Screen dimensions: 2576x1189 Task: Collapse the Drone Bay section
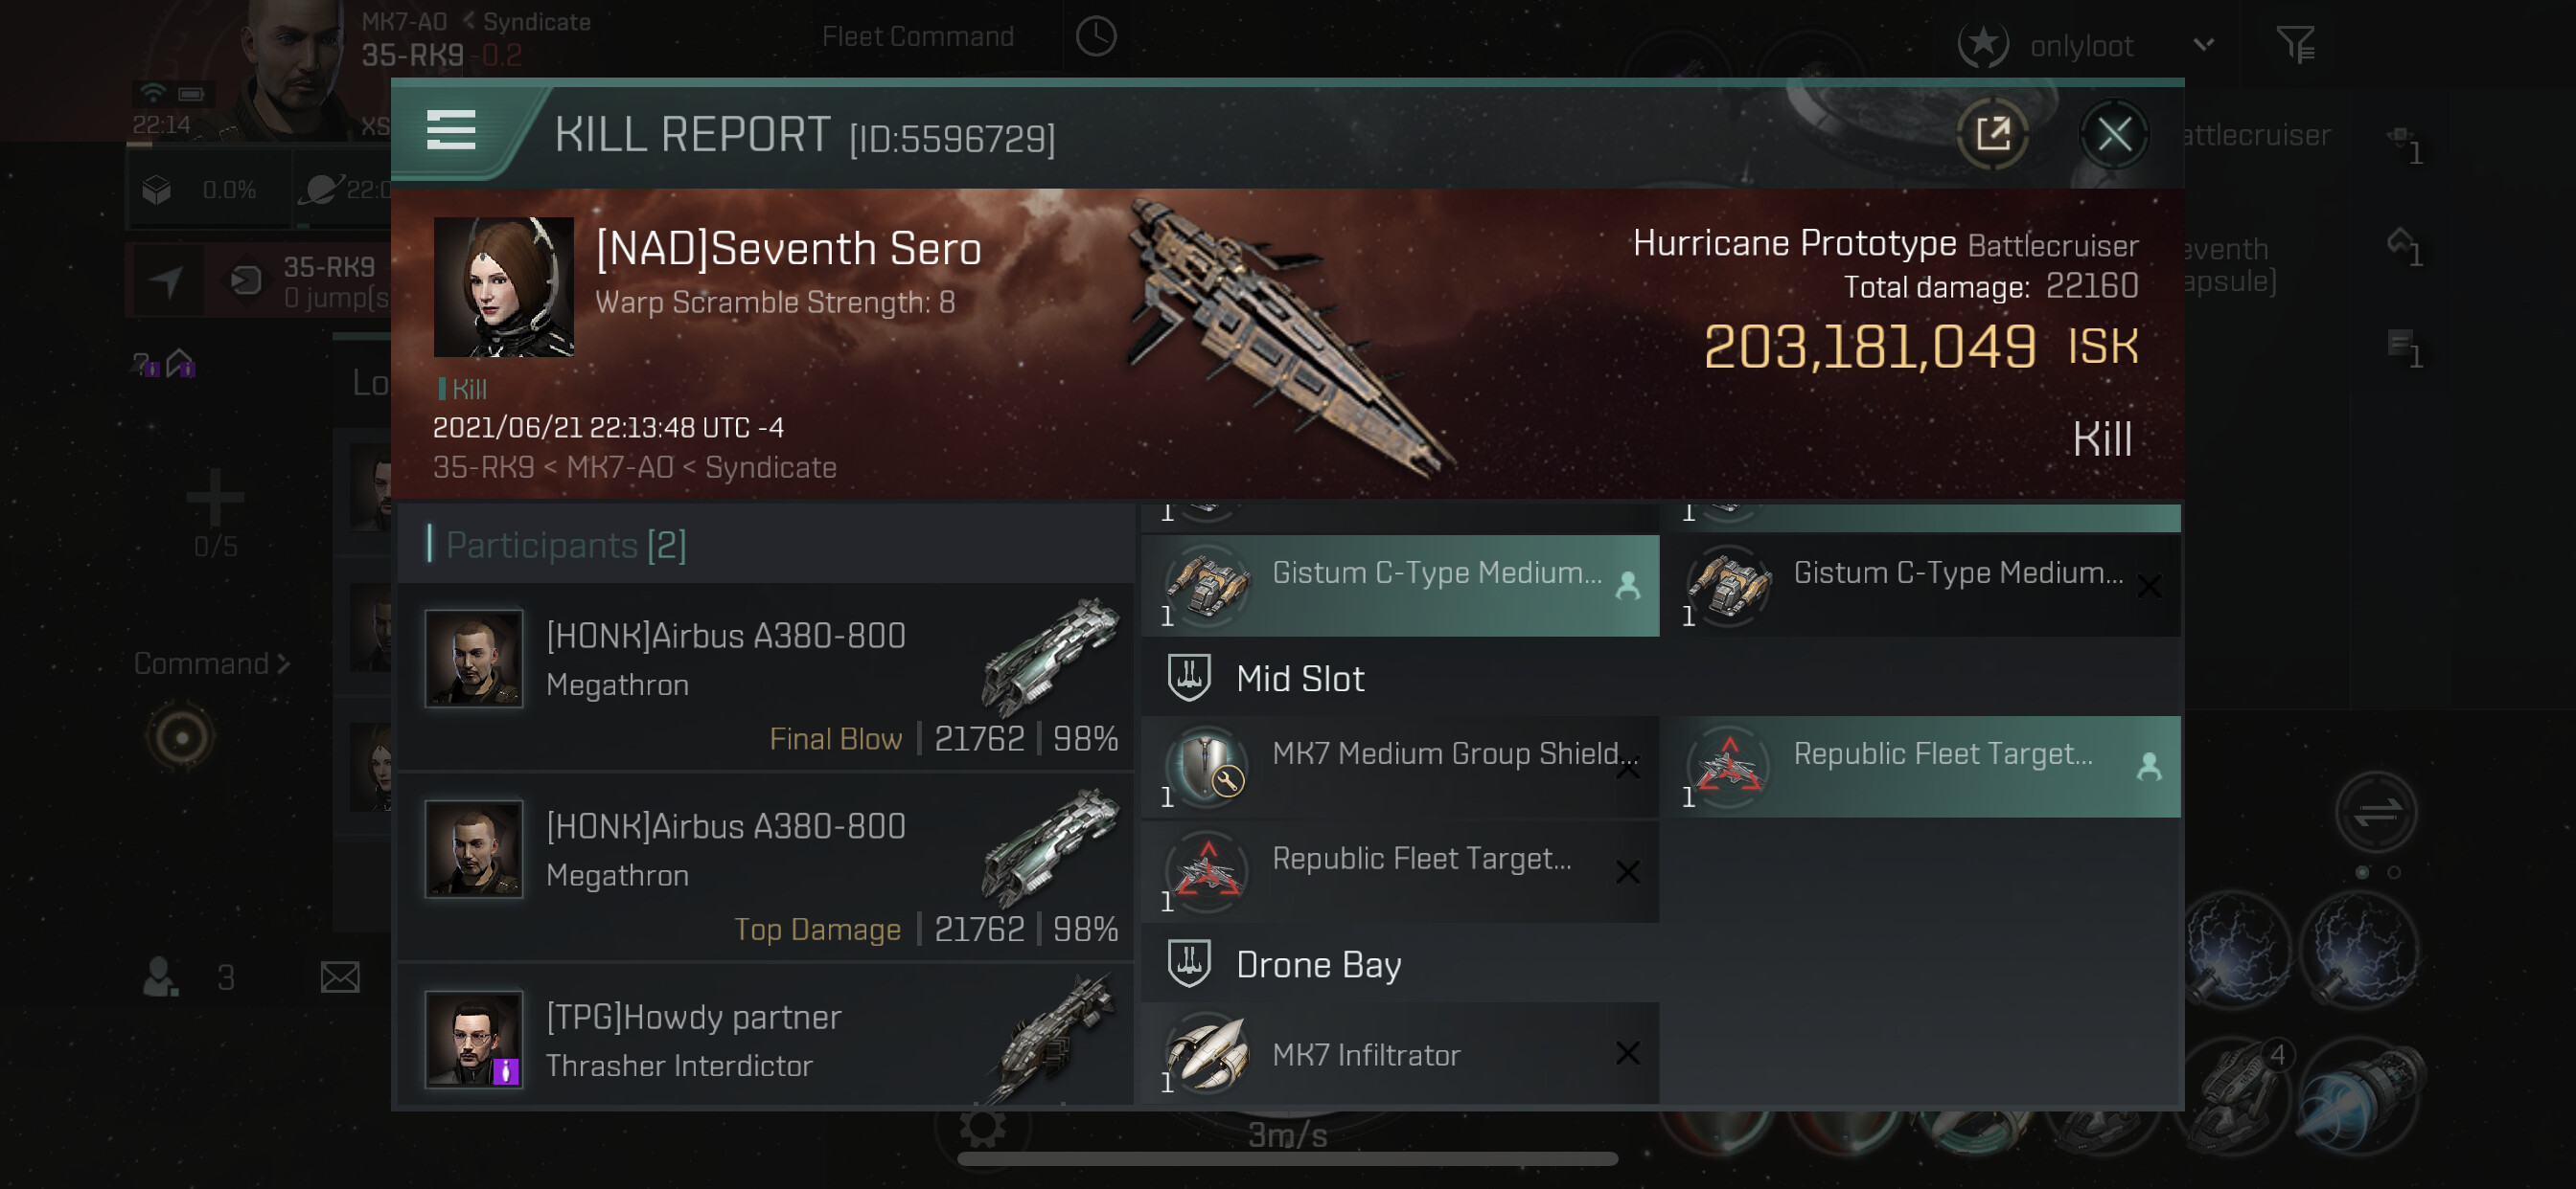point(1189,964)
